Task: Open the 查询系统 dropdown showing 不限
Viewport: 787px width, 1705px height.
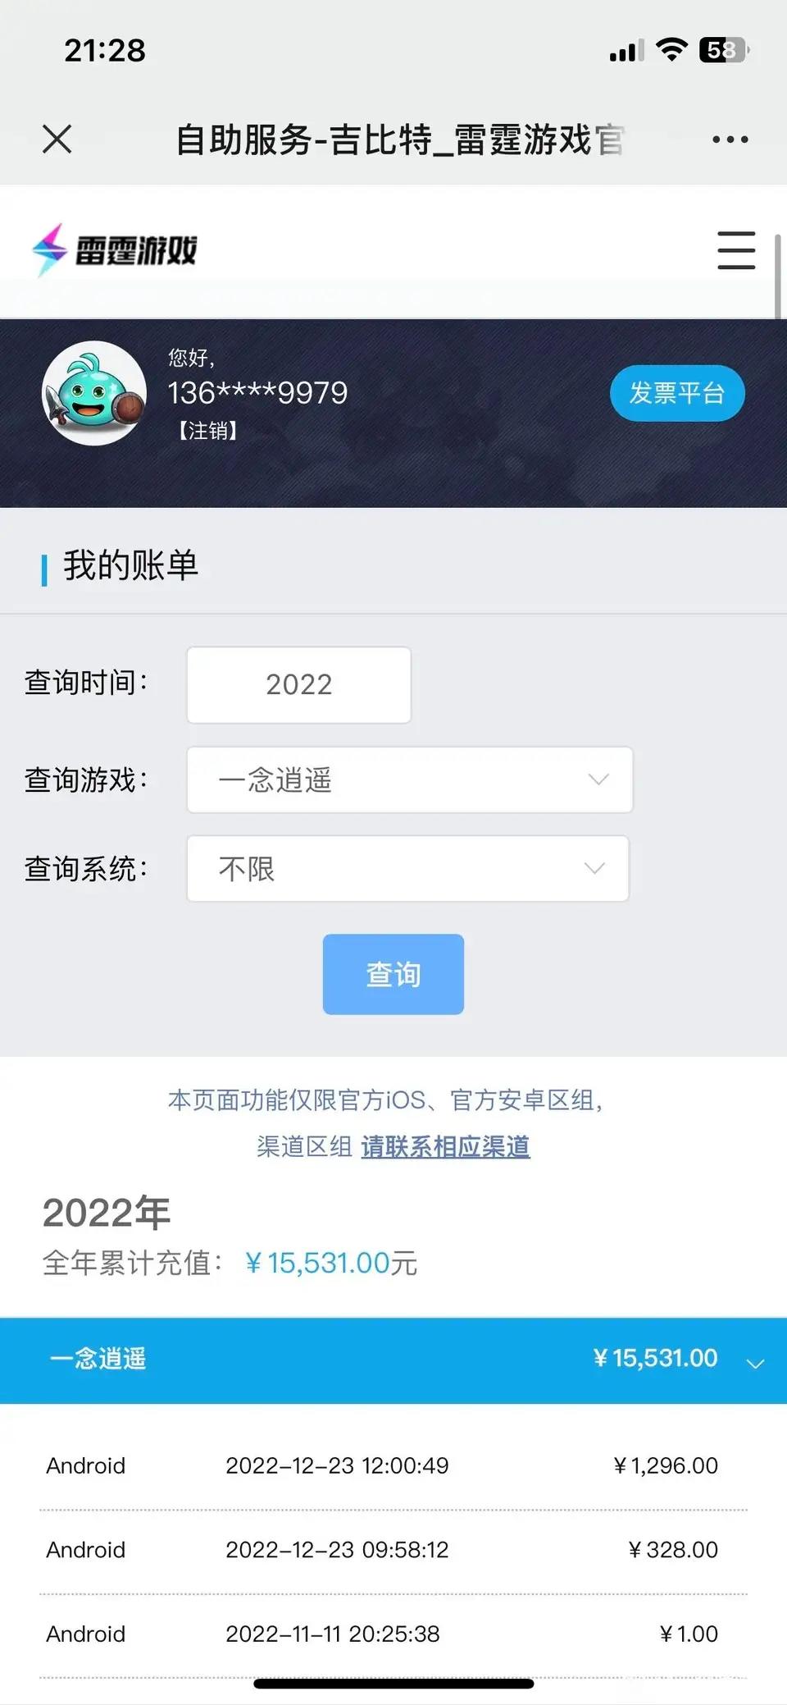Action: tap(408, 869)
